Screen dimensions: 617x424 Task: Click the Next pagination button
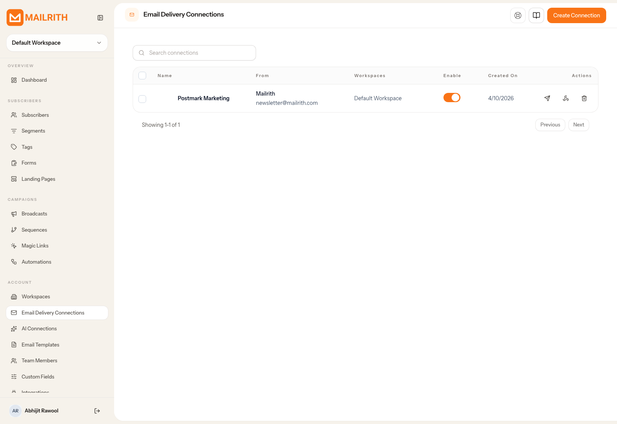tap(579, 125)
